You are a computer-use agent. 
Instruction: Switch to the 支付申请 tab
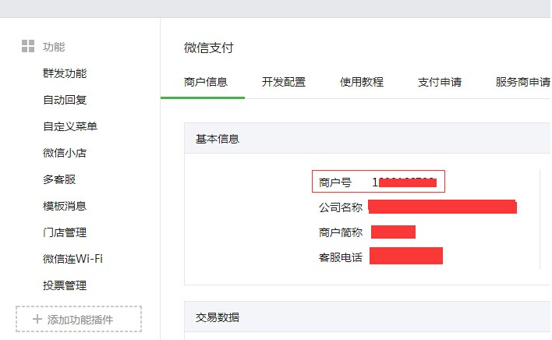(x=440, y=82)
